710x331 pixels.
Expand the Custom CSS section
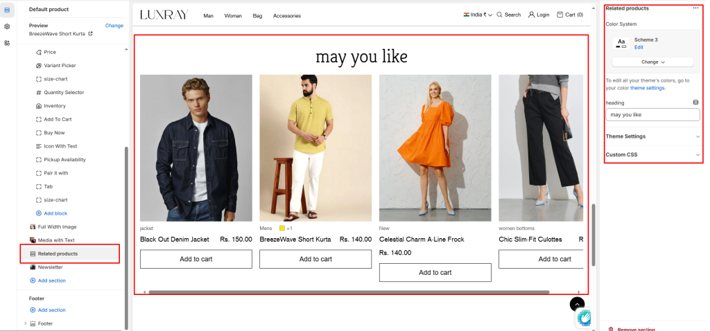pyautogui.click(x=653, y=154)
